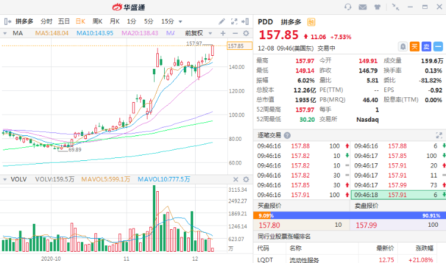Image resolution: width=446 pixels, height=263 pixels.
Task: Zoom out chart with minus icon
Action: [234, 33]
